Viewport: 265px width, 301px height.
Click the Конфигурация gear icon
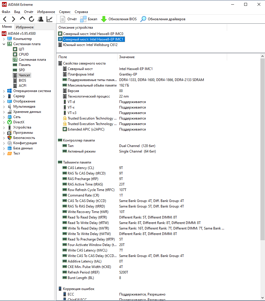point(10,143)
